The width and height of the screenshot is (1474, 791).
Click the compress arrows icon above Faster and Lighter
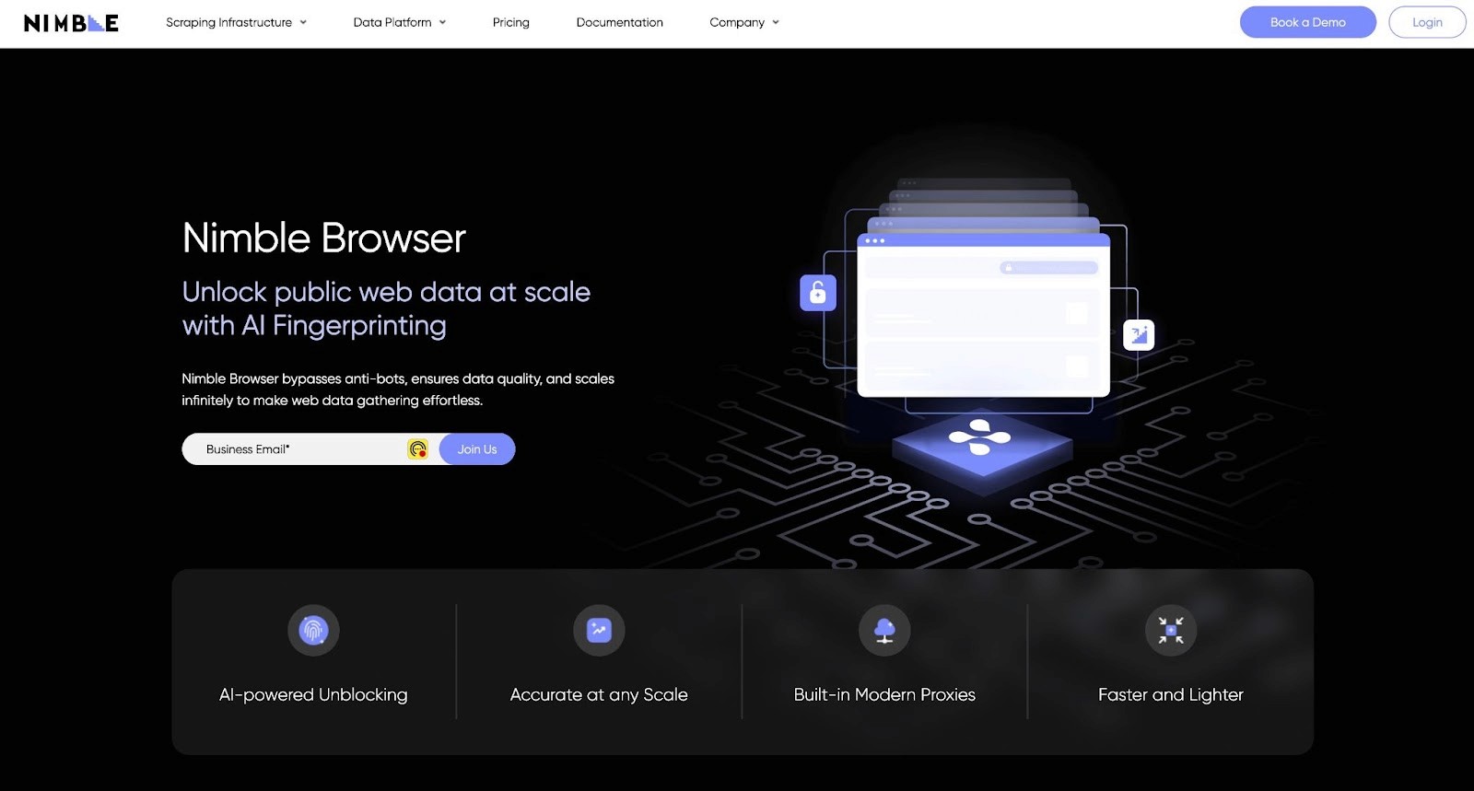1171,630
